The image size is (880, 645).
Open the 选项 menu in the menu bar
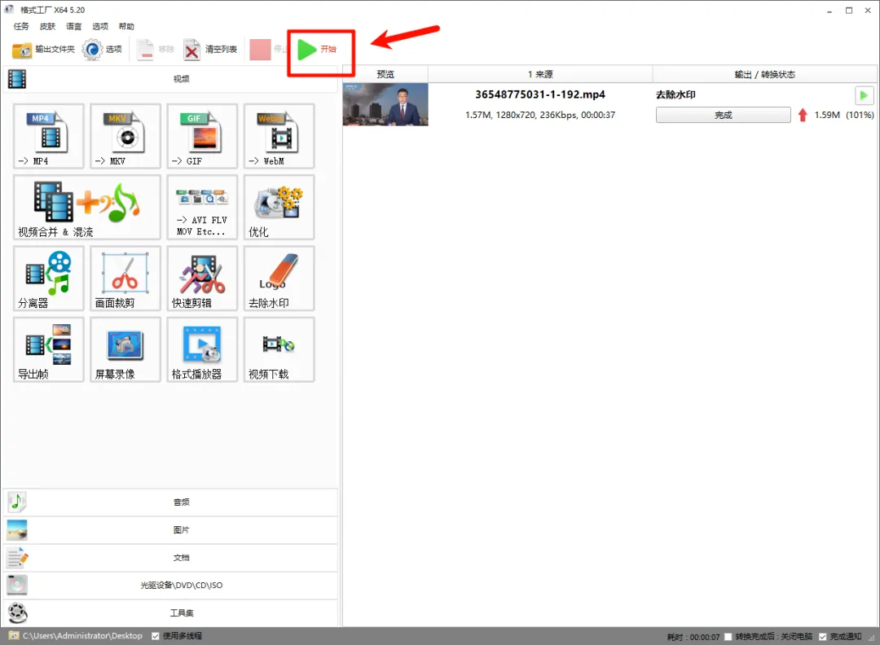point(100,26)
